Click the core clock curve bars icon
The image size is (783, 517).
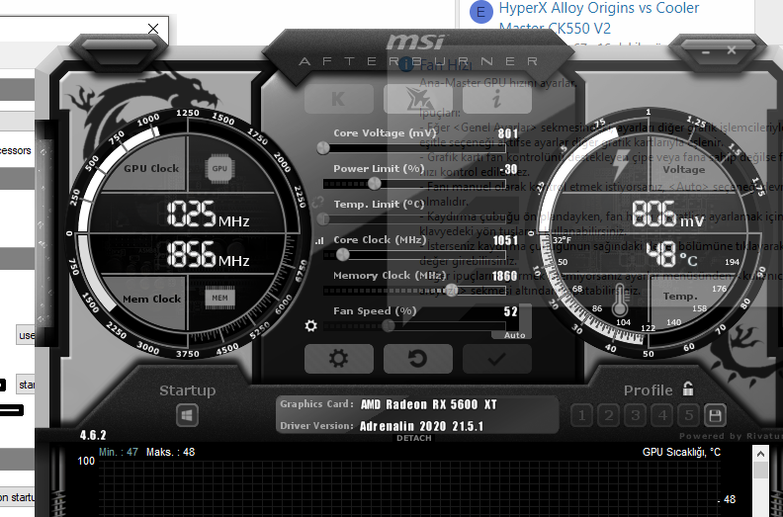[319, 241]
